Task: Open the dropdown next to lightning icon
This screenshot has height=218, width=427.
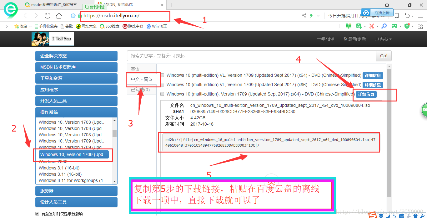Action: [x=318, y=16]
